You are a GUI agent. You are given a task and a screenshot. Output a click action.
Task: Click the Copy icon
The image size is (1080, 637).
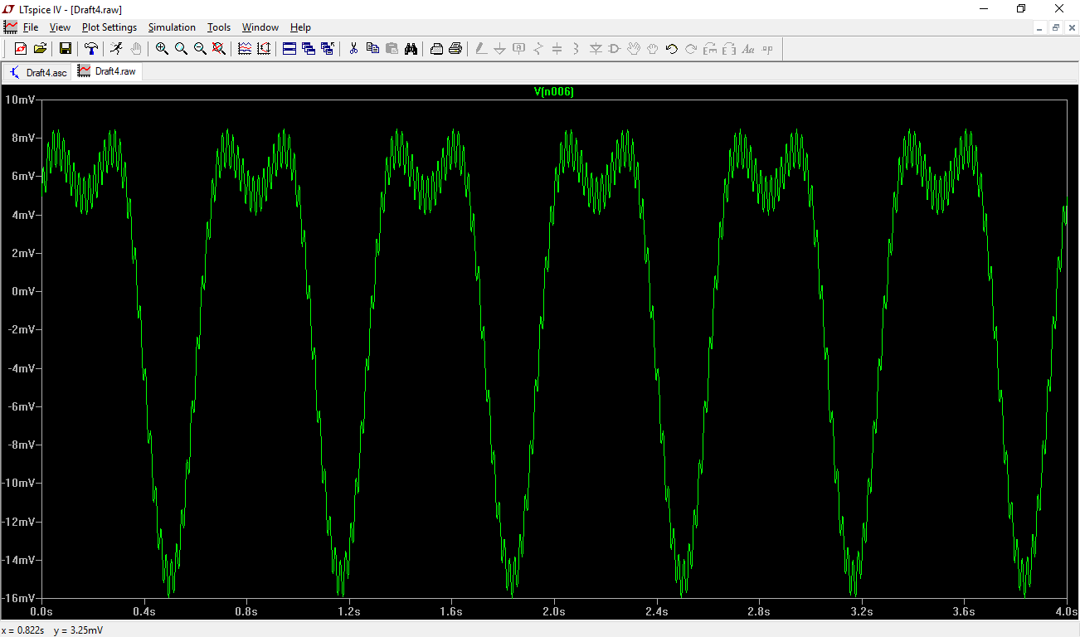pyautogui.click(x=372, y=49)
